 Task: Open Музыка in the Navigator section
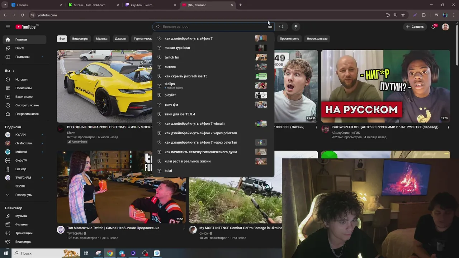[x=24, y=216]
